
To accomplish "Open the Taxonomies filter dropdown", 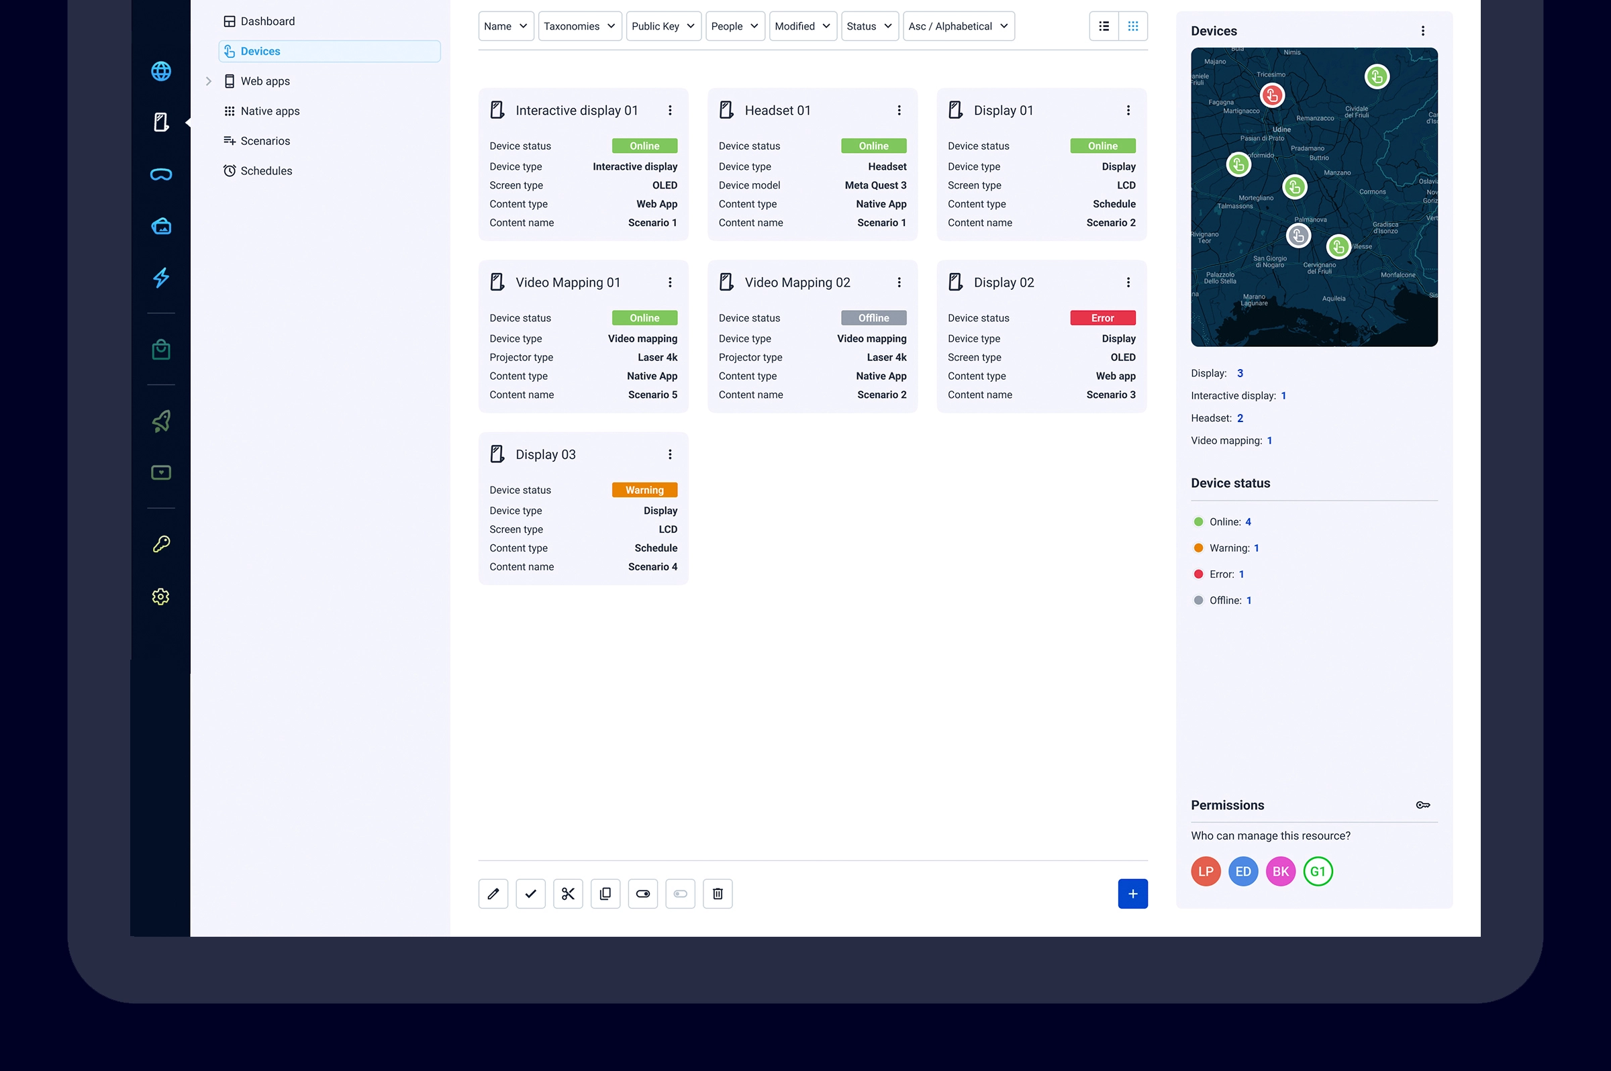I will 579,26.
